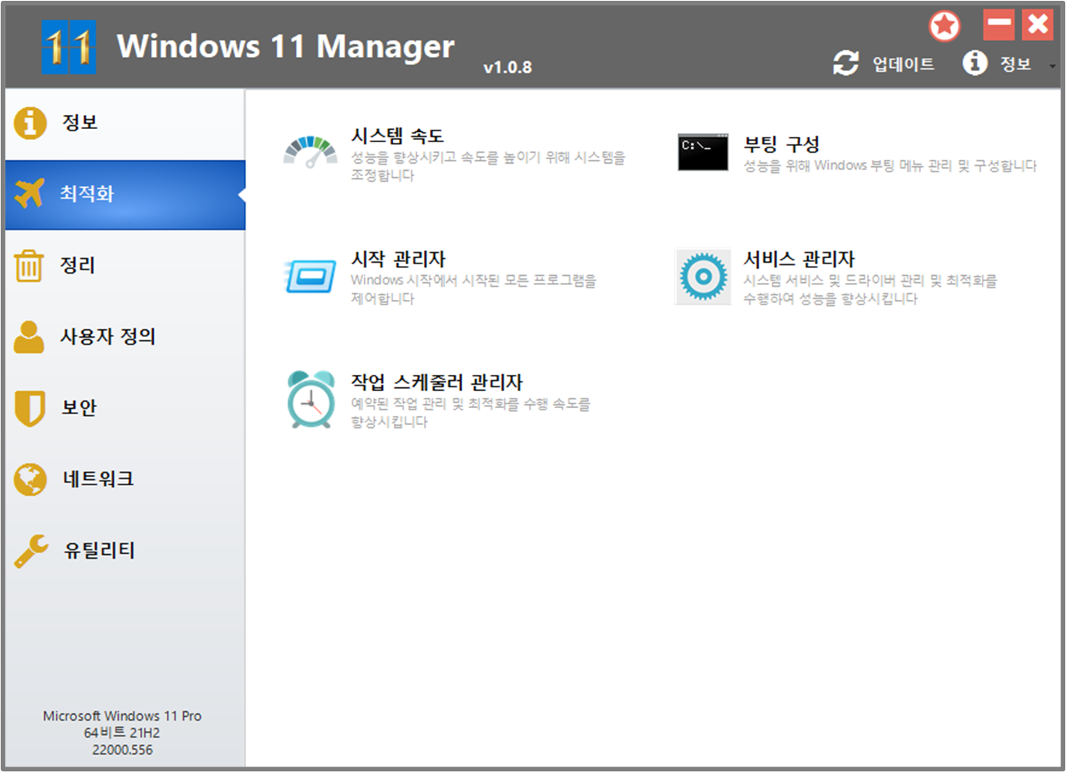The width and height of the screenshot is (1066, 772).
Task: Click the red star favorites icon
Action: coord(944,26)
